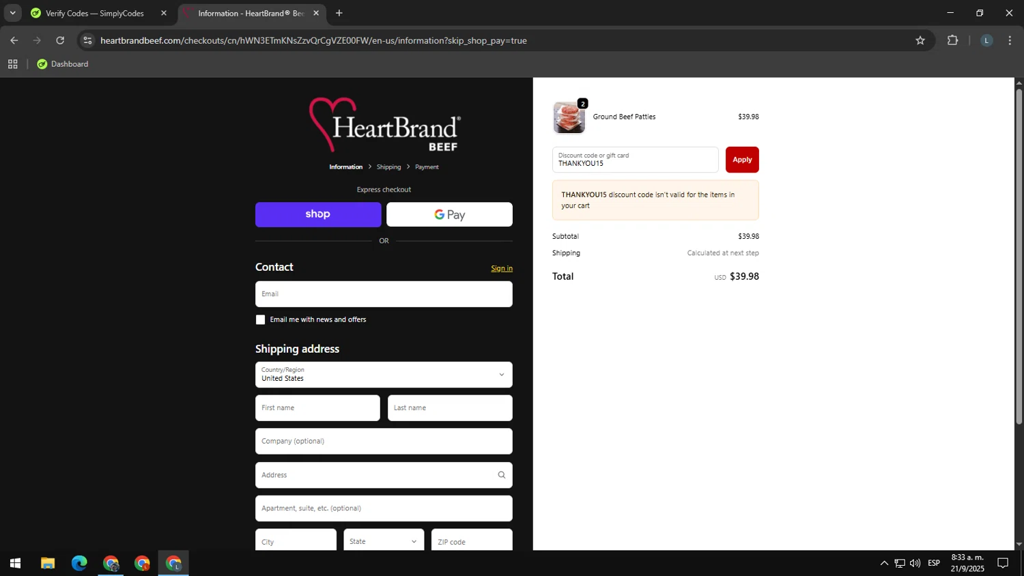
Task: Check out with Google Pay
Action: click(x=449, y=214)
